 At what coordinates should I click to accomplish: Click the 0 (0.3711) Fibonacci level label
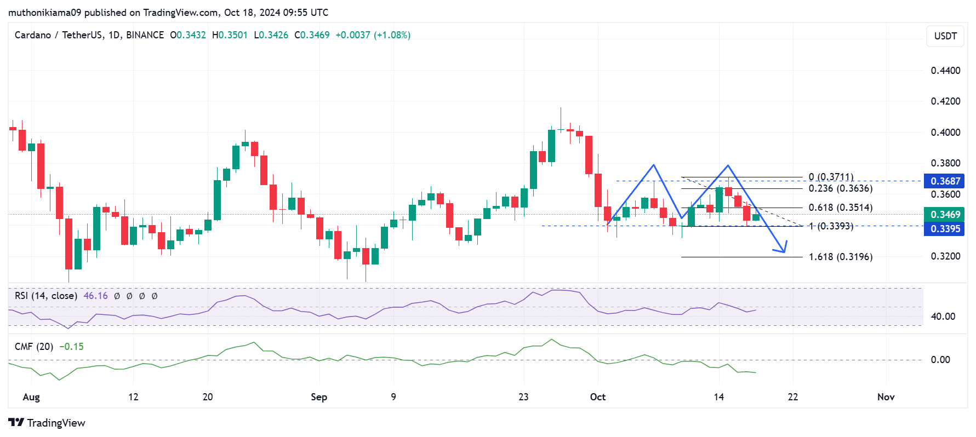coord(831,177)
